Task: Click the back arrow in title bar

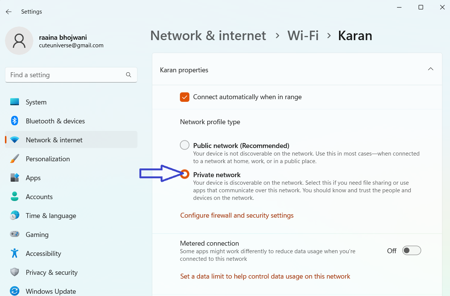Action: tap(9, 12)
